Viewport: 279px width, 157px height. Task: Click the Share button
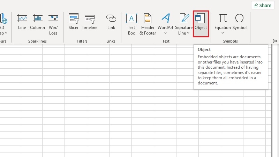[263, 5]
